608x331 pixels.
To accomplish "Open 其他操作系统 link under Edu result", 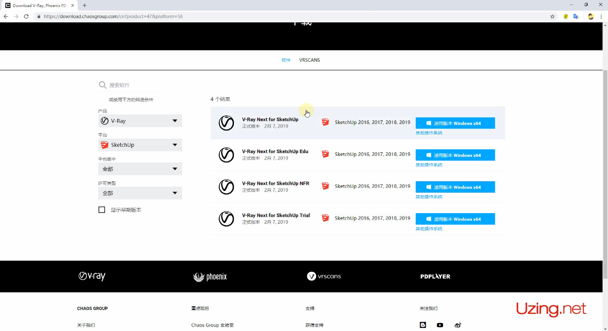I will pyautogui.click(x=429, y=164).
